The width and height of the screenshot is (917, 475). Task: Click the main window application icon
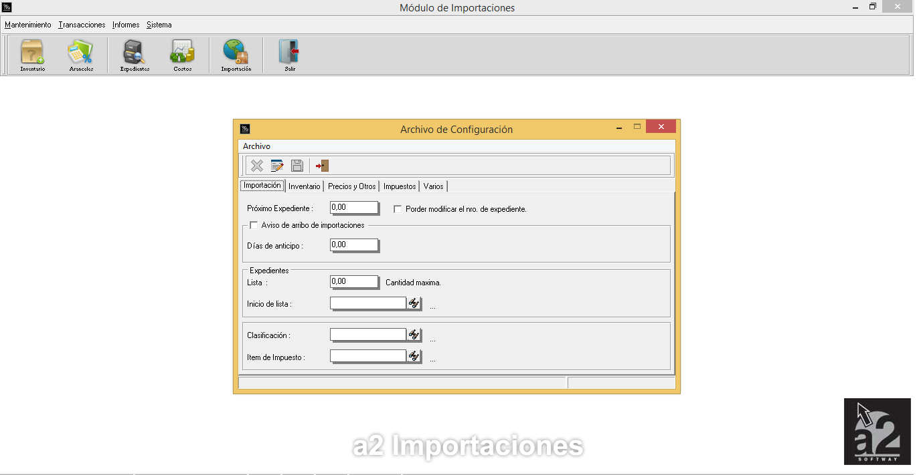click(x=7, y=7)
